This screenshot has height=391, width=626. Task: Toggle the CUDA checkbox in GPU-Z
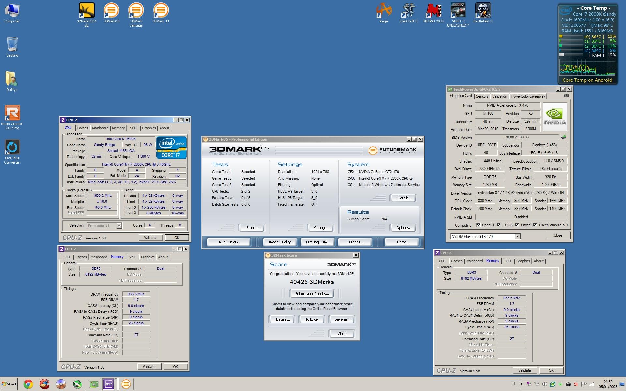499,225
